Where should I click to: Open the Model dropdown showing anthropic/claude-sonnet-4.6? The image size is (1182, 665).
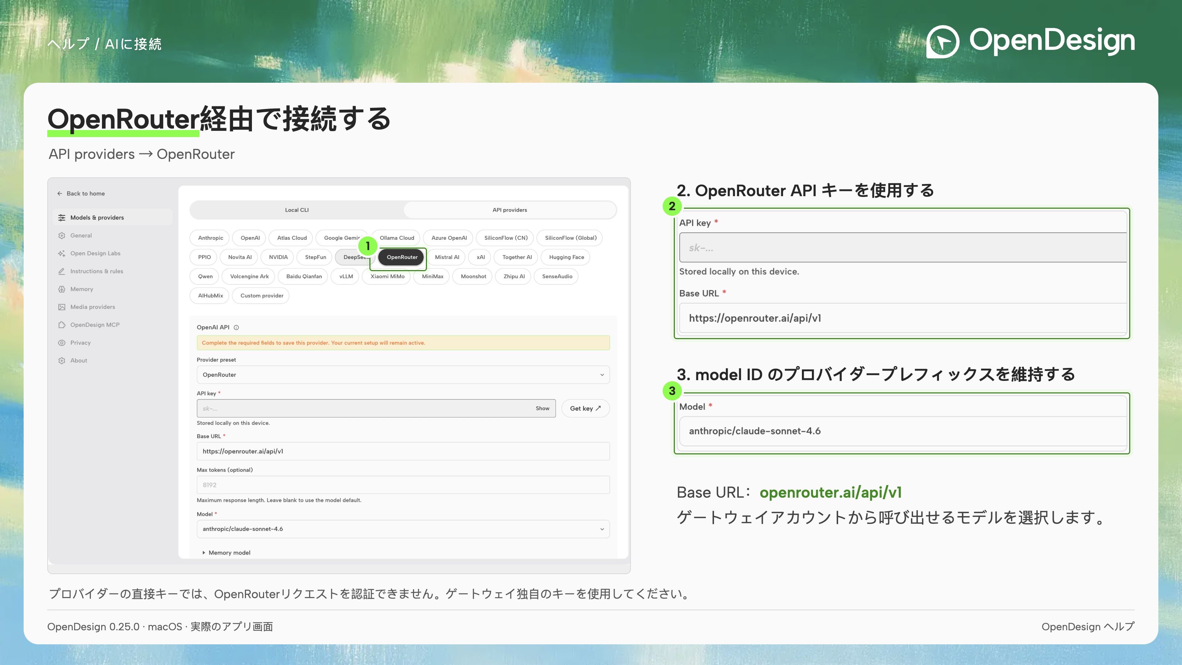coord(403,529)
